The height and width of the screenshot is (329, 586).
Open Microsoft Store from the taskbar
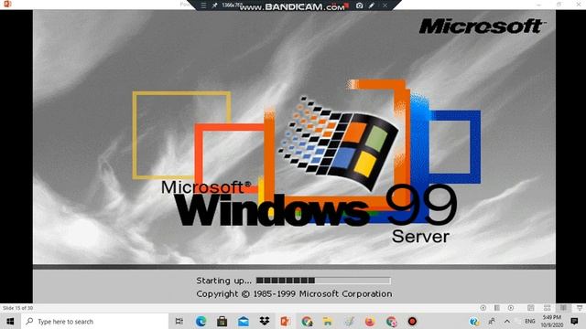click(x=222, y=321)
